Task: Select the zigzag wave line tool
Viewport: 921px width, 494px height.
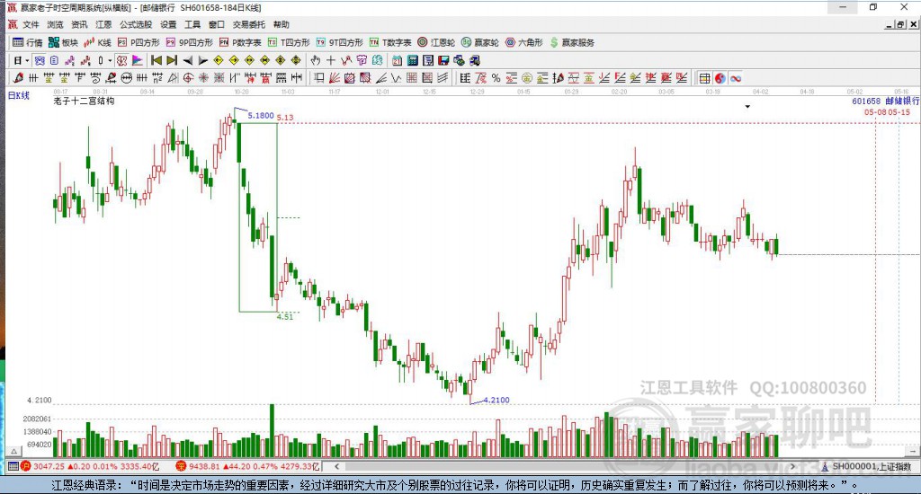Action: (x=396, y=78)
